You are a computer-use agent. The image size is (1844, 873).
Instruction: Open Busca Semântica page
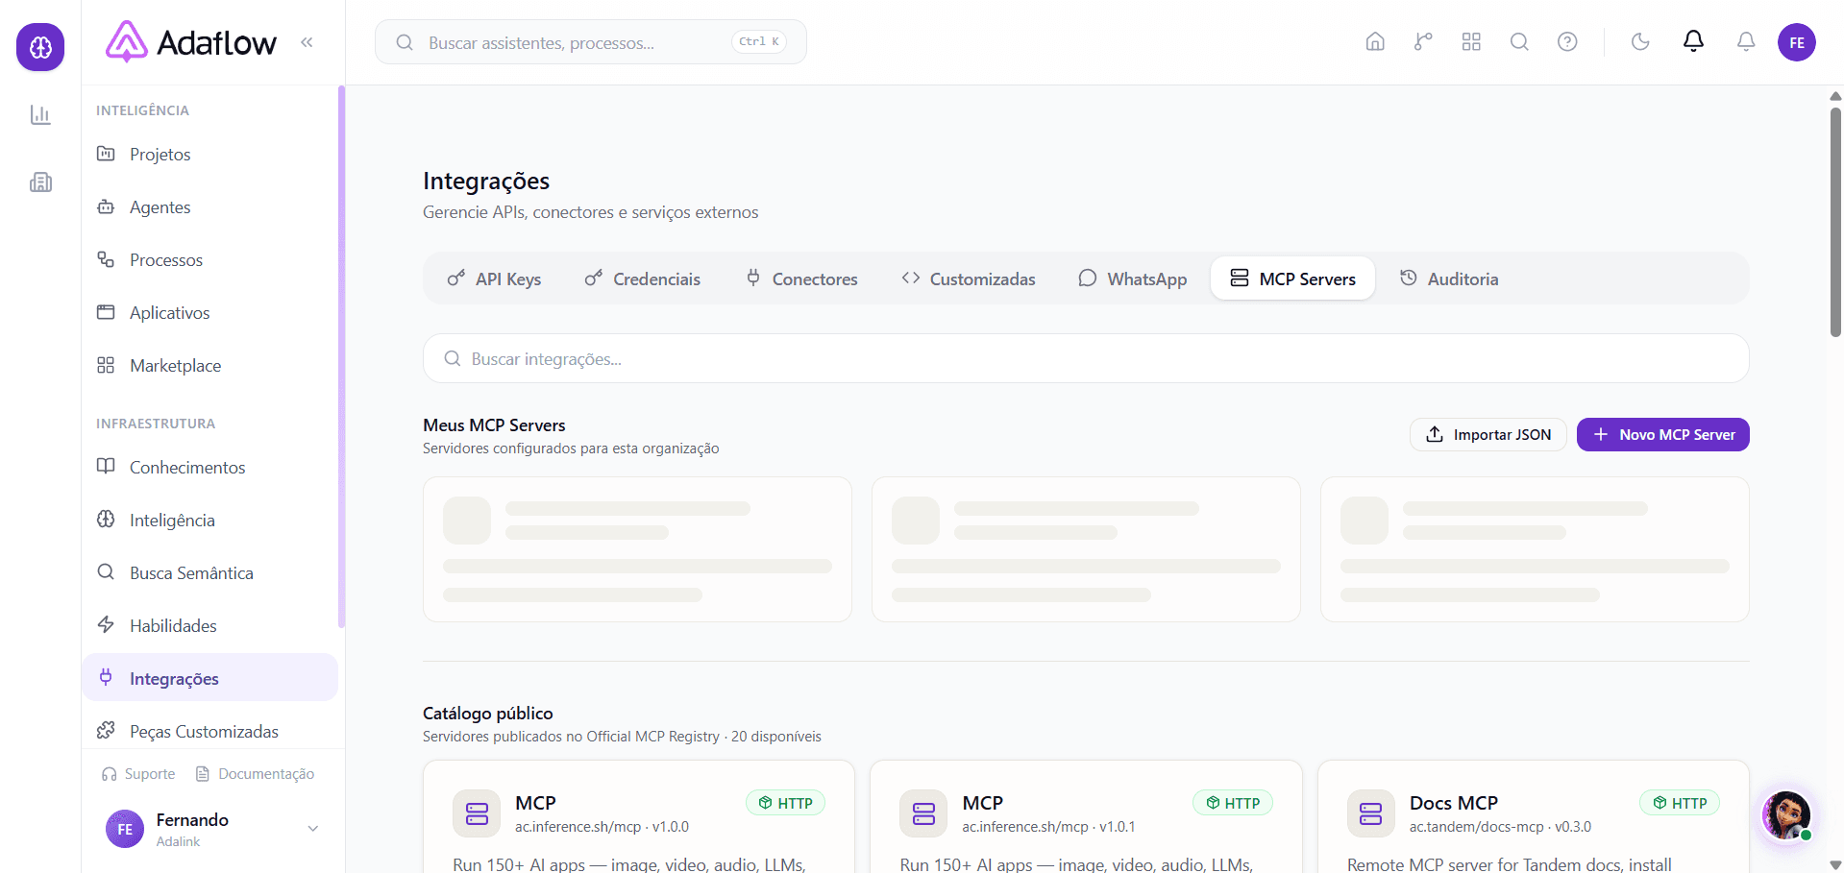209,573
